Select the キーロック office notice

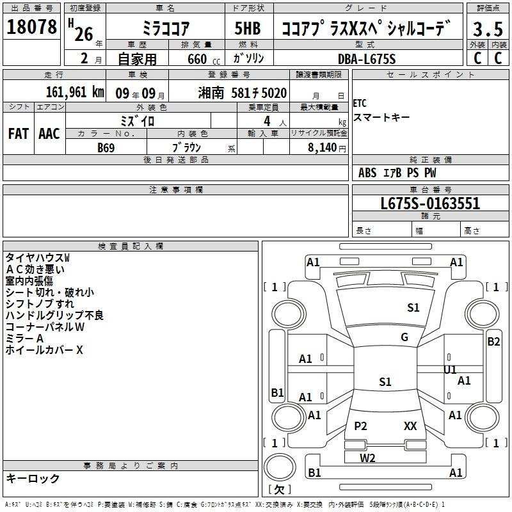pyautogui.click(x=33, y=478)
